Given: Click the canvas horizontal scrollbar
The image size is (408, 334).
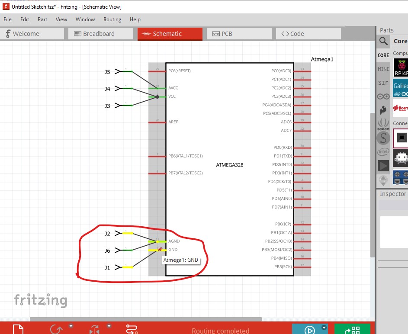Looking at the screenshot, I should click(145, 319).
